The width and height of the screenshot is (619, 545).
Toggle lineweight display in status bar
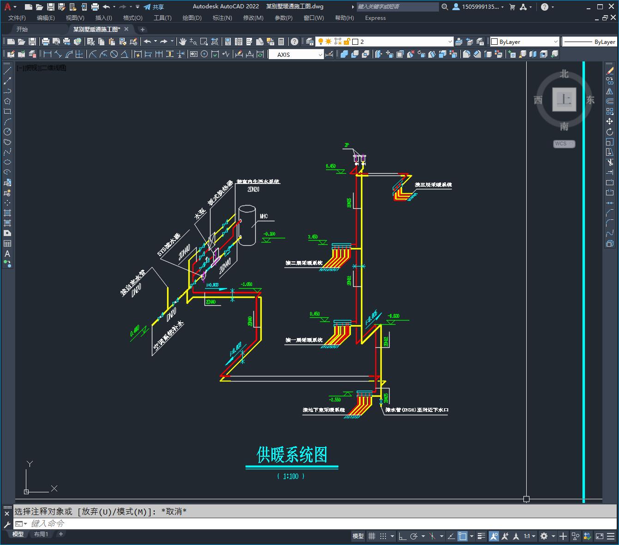click(481, 536)
